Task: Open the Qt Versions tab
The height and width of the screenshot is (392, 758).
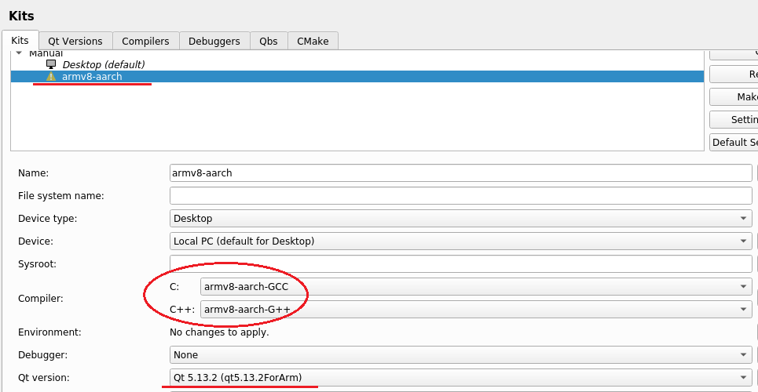Action: pyautogui.click(x=75, y=41)
